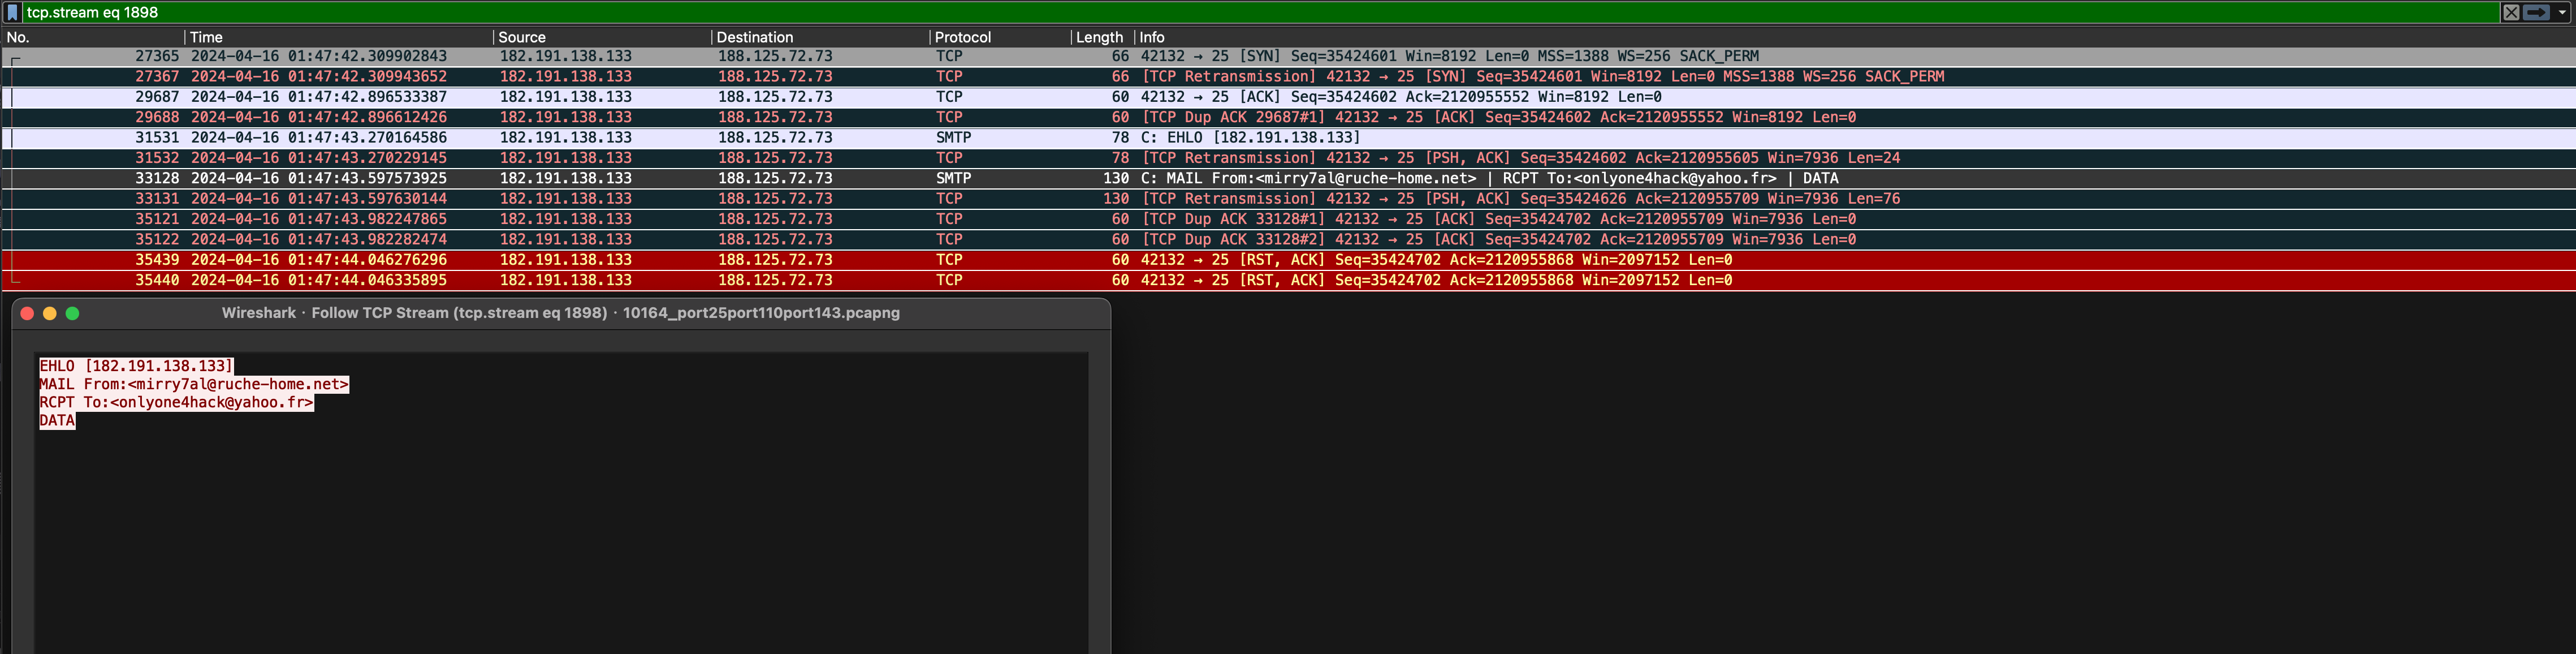Open the recent filters dropdown arrow
The height and width of the screenshot is (654, 2576).
(x=2561, y=12)
